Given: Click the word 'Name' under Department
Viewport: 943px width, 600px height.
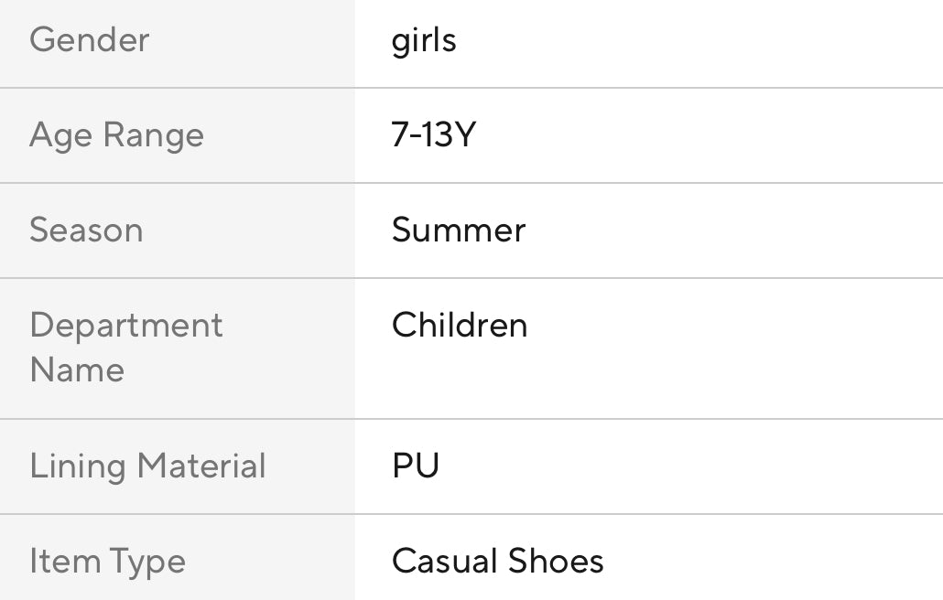Looking at the screenshot, I should pos(77,370).
